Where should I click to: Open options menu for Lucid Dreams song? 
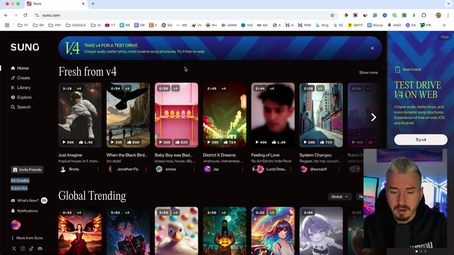[x=291, y=169]
